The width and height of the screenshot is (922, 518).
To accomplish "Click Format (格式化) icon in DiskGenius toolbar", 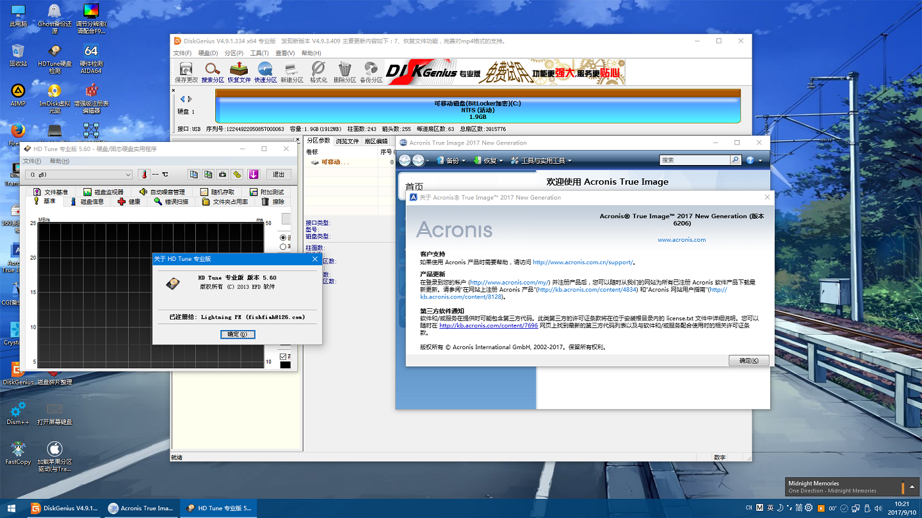I will tap(318, 72).
